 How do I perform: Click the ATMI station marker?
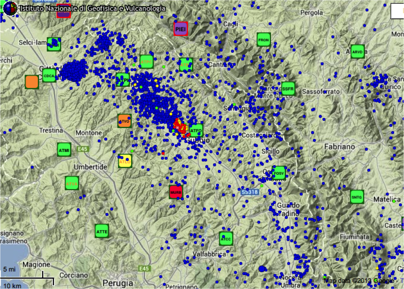click(x=64, y=150)
